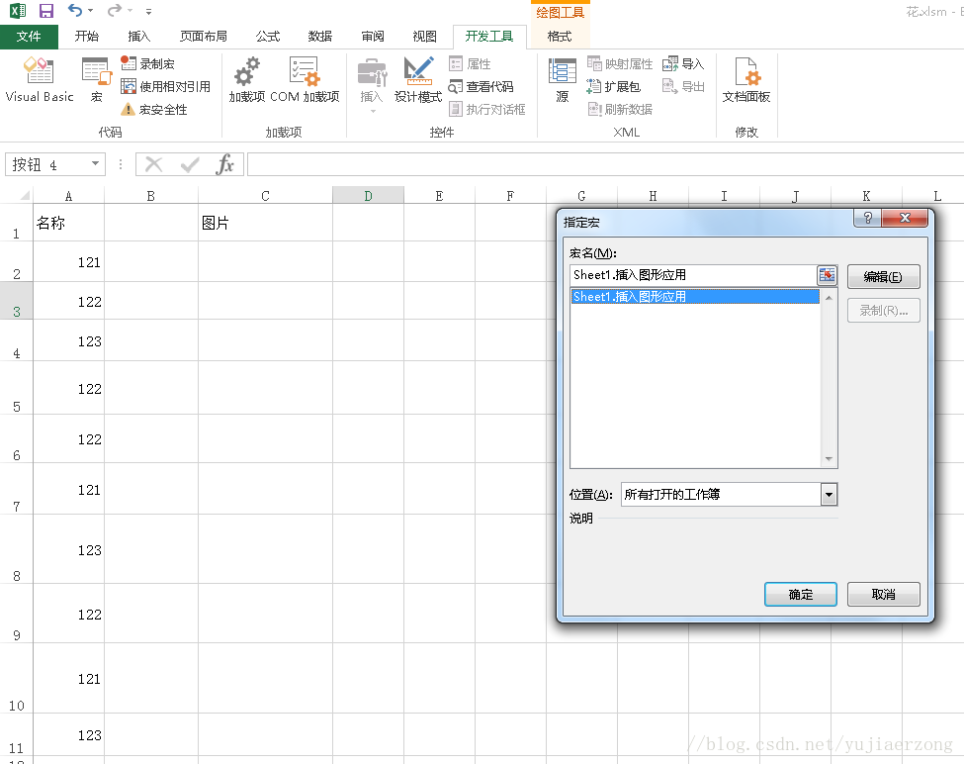
Task: Toggle Use Relative References (使用相对引用)
Action: click(165, 87)
